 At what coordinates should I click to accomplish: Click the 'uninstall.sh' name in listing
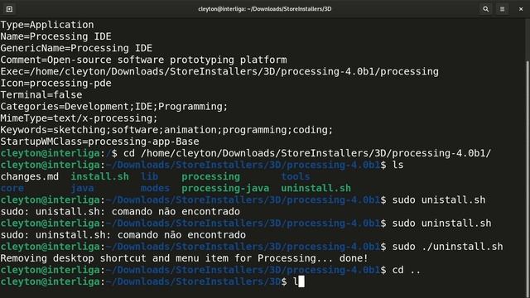316,188
